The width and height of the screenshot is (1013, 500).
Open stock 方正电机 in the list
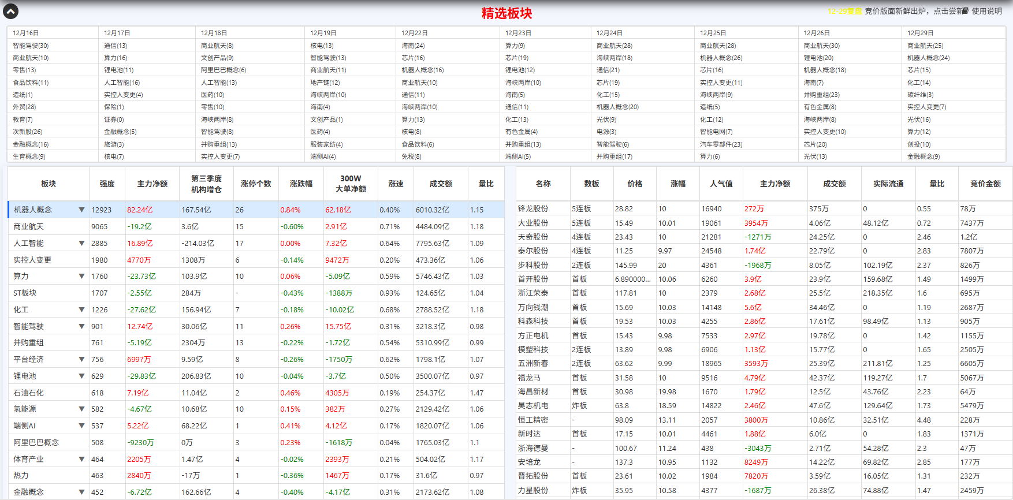pyautogui.click(x=533, y=335)
